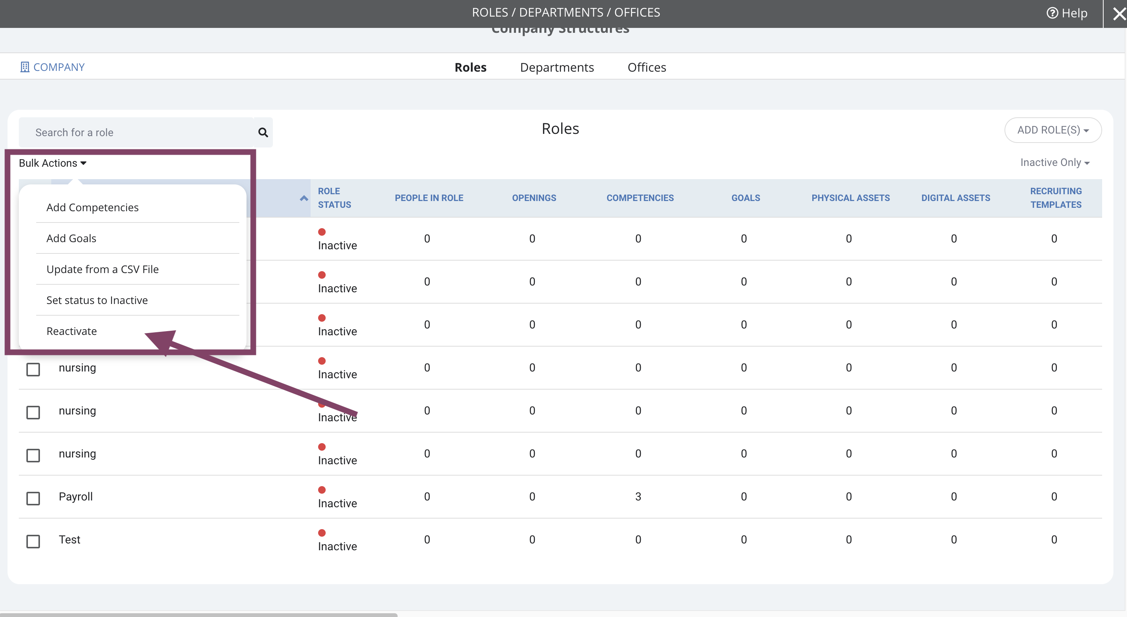Click the Inactive status of Payroll
Image resolution: width=1127 pixels, height=617 pixels.
click(337, 497)
